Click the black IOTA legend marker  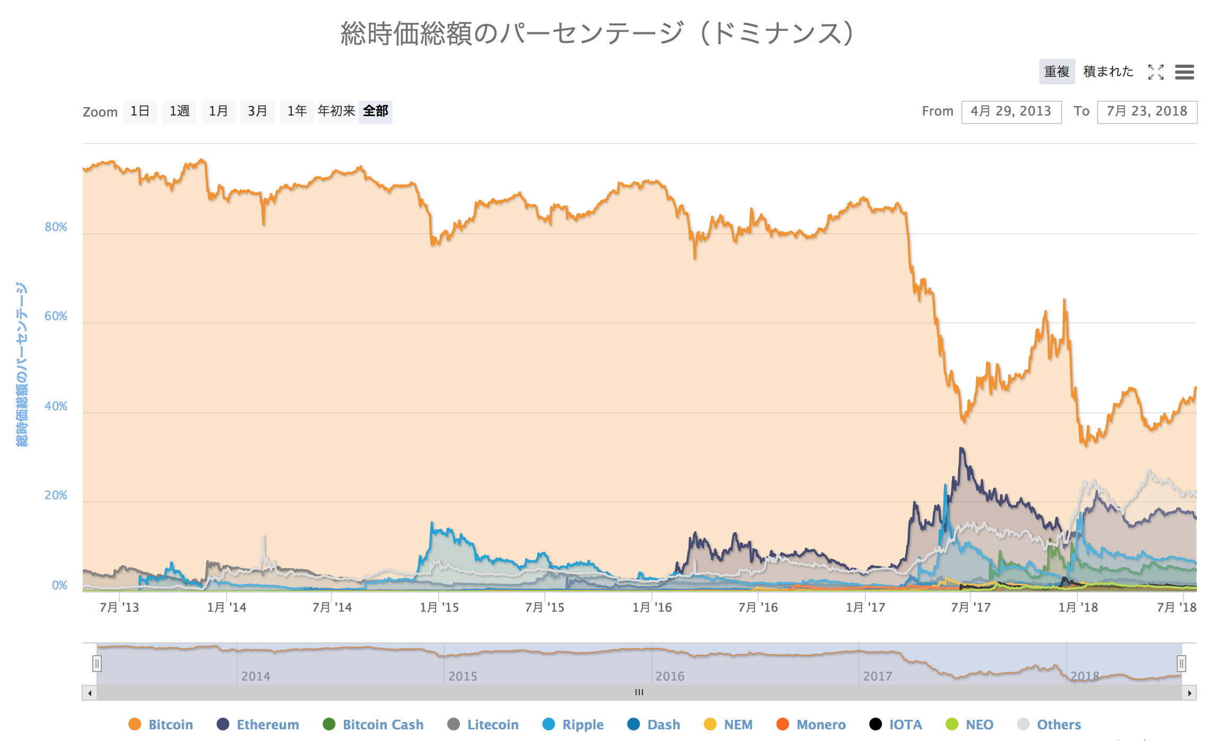click(x=875, y=724)
